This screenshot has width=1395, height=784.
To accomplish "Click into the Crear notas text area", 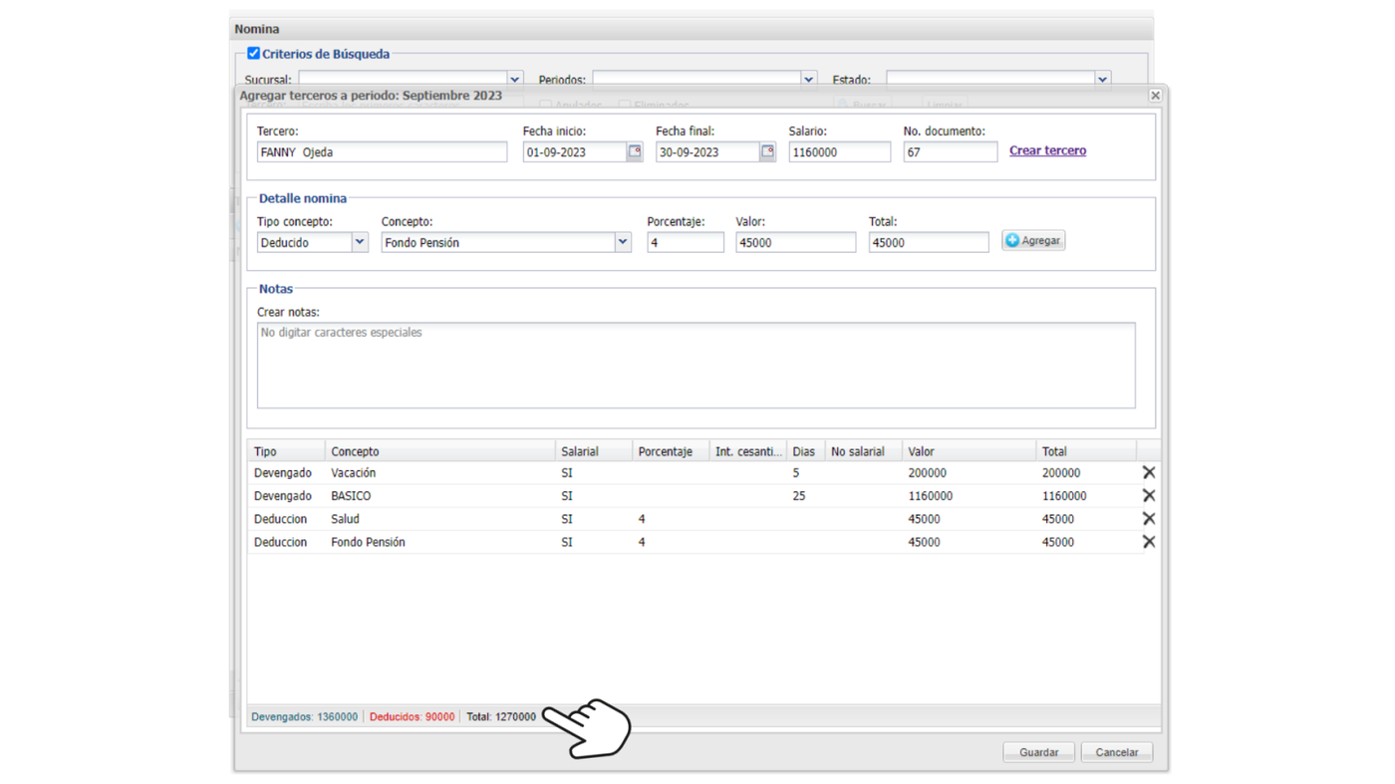I will [x=696, y=366].
